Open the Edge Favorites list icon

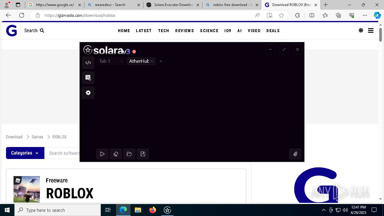[x=325, y=15]
